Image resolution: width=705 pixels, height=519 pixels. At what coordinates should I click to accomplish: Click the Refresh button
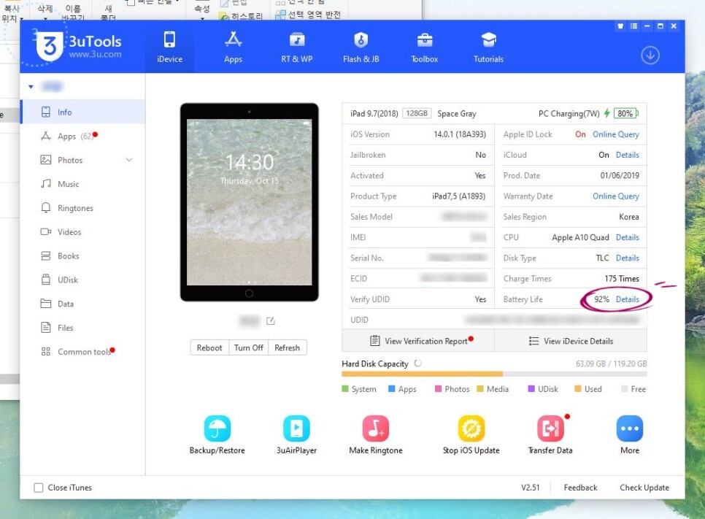288,347
